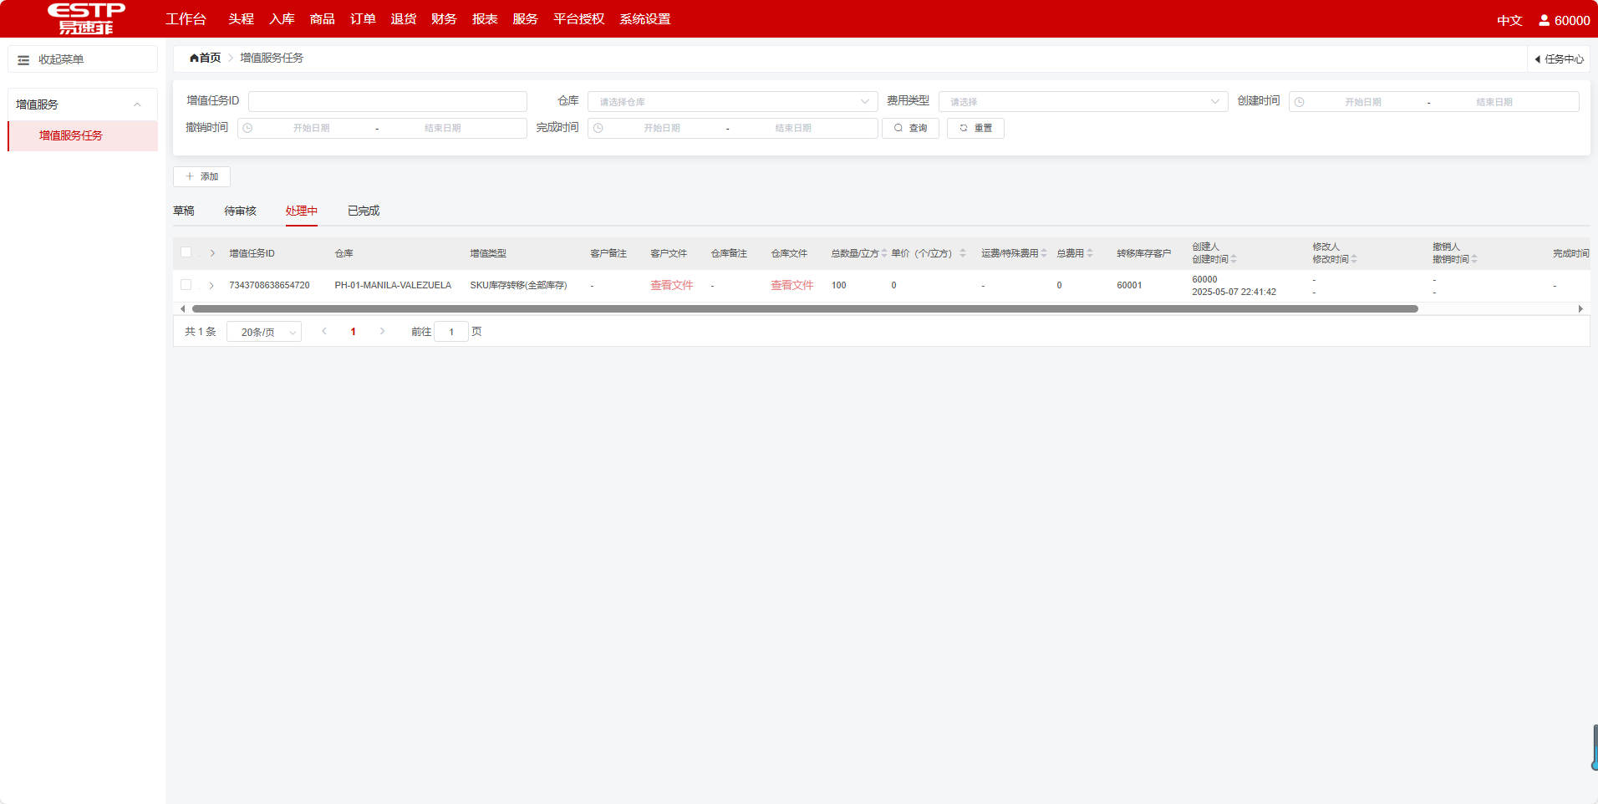Open the 费用类型 fee type dropdown
The height and width of the screenshot is (804, 1598).
1083,102
